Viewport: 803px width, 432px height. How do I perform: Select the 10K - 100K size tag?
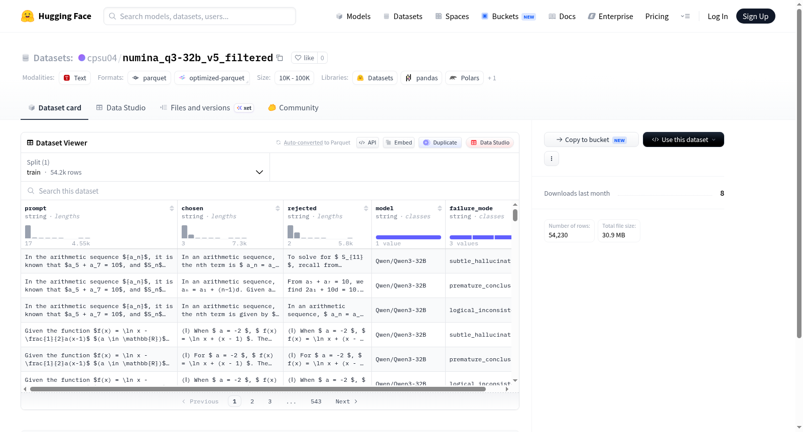[x=295, y=78]
